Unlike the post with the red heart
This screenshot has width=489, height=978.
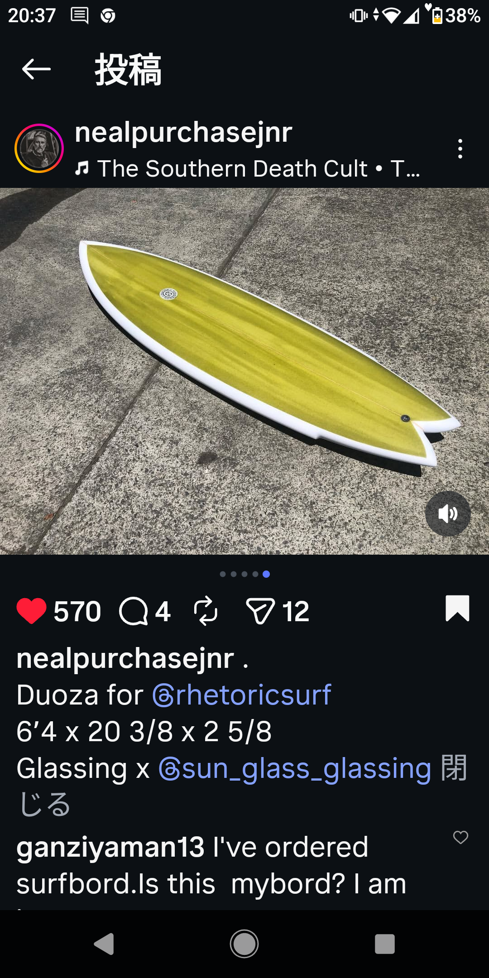[x=31, y=611]
